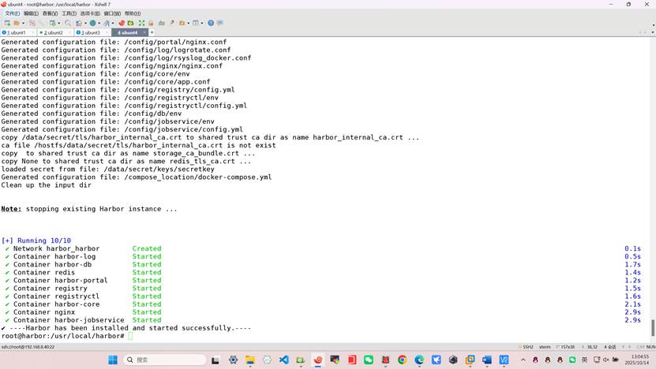
Task: Click the New Session toolbar icon
Action: click(7, 23)
